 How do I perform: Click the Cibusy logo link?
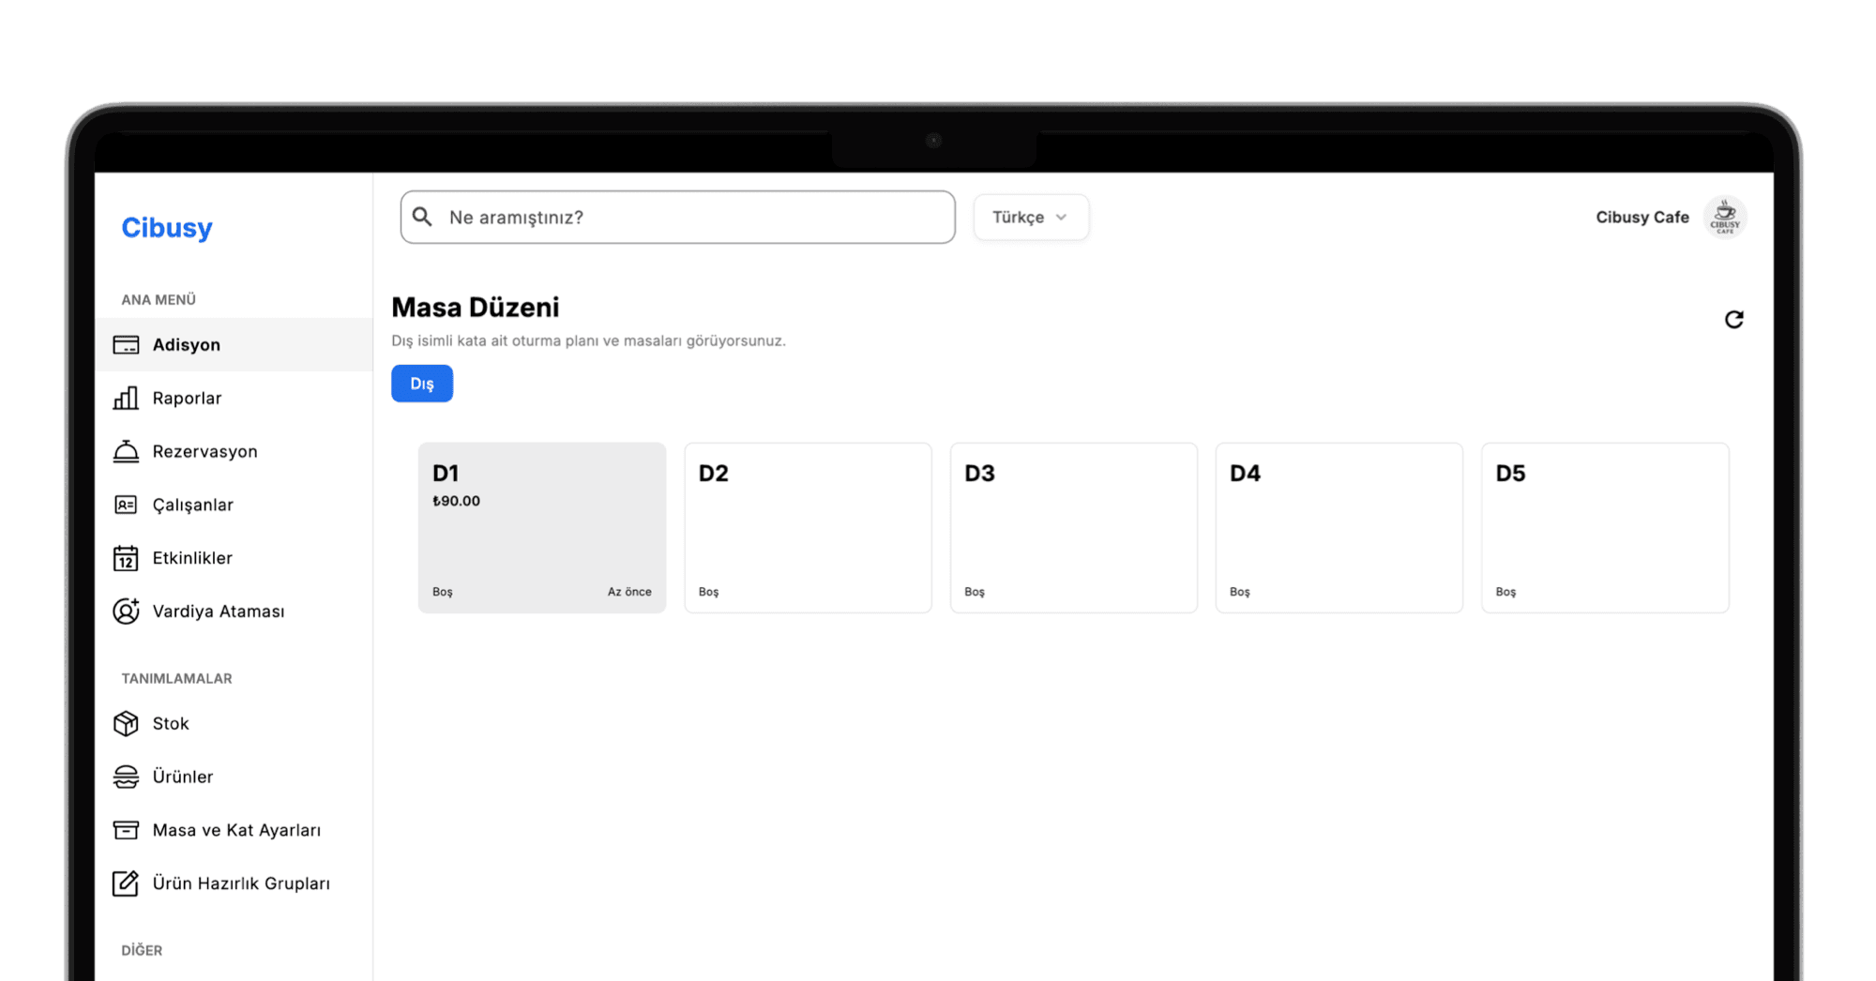(x=167, y=228)
